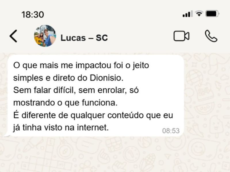Start a video call with Lucas
Viewport: 230px width, 172px height.
coord(181,36)
